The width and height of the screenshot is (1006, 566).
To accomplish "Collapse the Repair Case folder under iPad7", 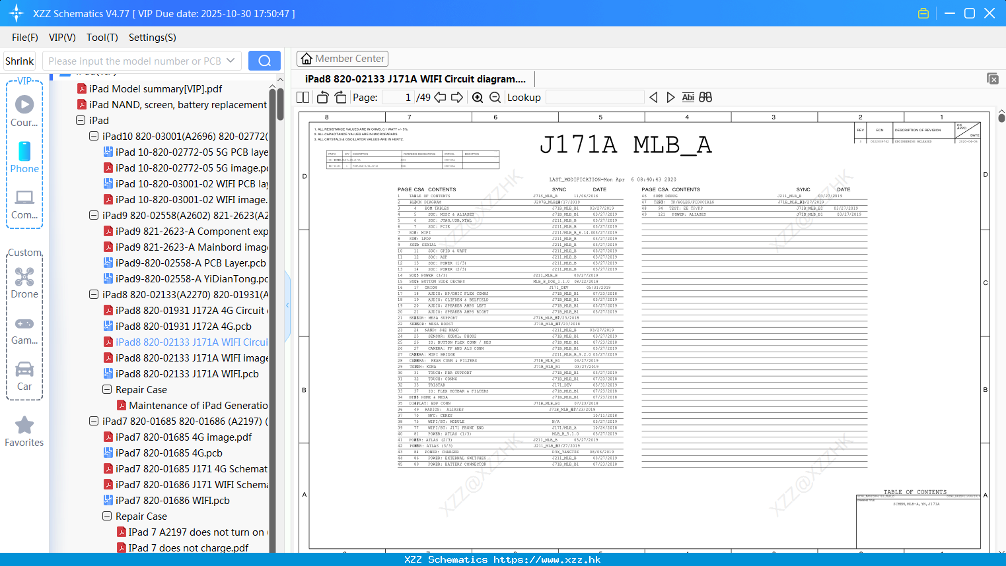I will [107, 516].
